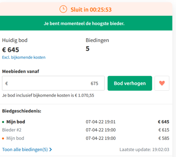176x157 pixels.
Task: Click the orange dot beside the €585 bid
Action: pyautogui.click(x=3, y=139)
